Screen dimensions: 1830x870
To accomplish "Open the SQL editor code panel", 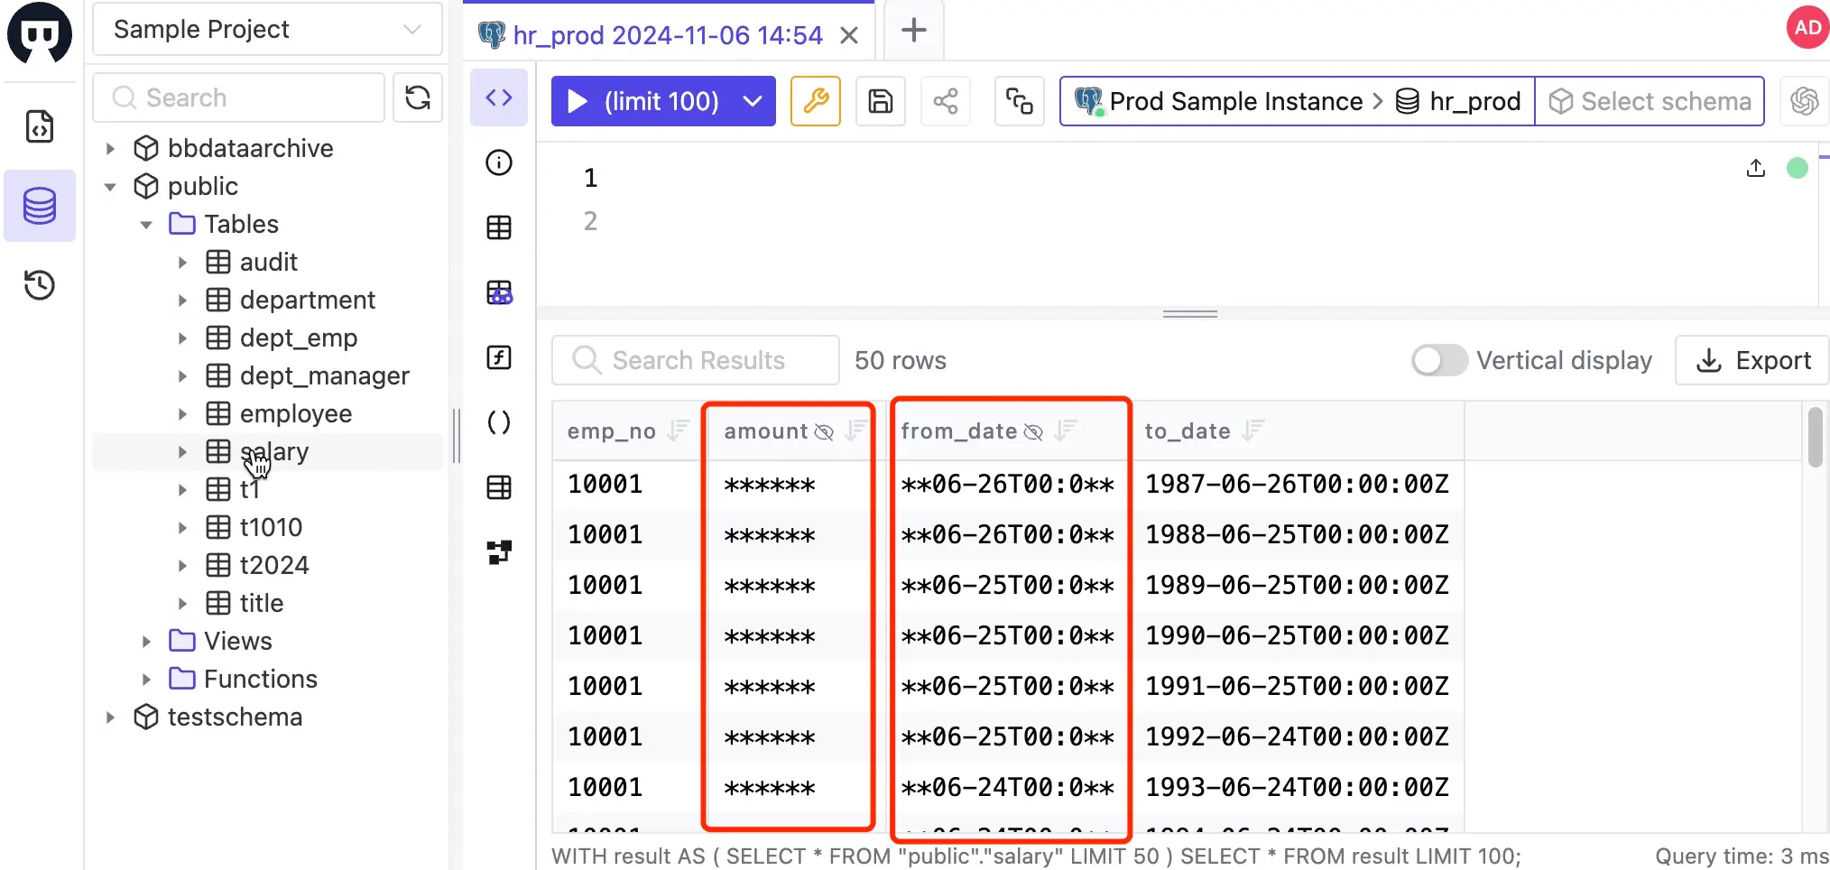I will [x=499, y=97].
